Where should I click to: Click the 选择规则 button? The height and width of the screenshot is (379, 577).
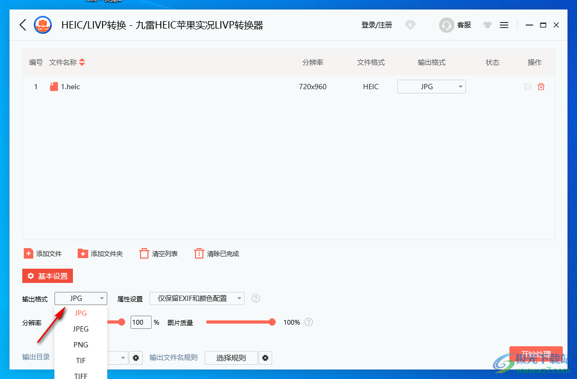pyautogui.click(x=231, y=358)
